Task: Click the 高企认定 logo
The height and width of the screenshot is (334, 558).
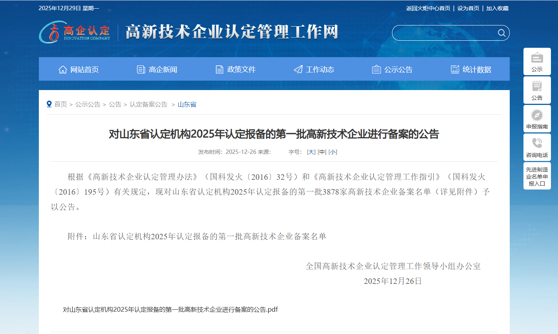Action: click(74, 32)
